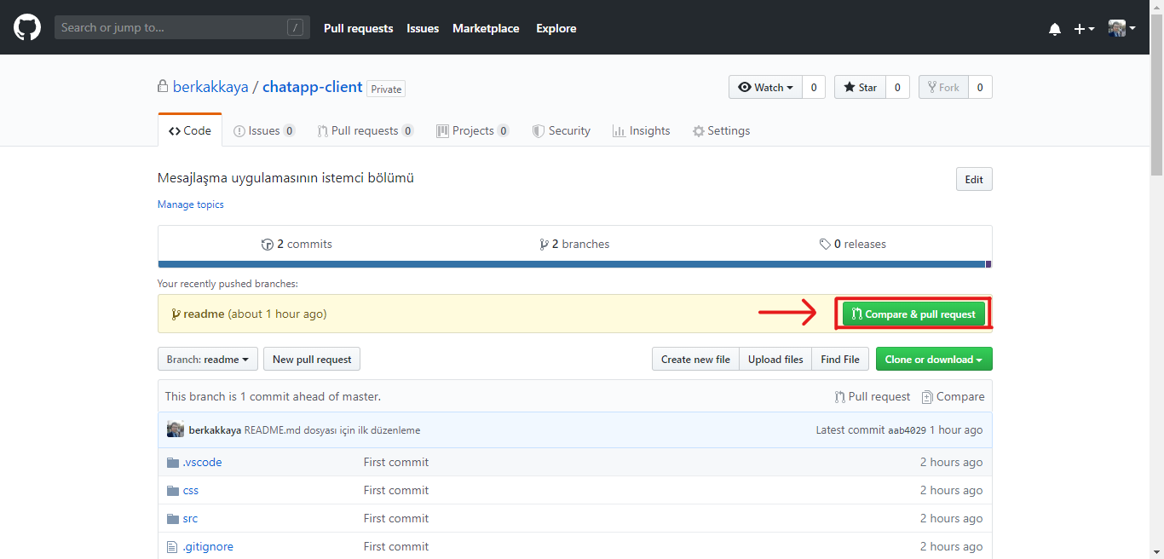This screenshot has height=559, width=1164.
Task: Click First commit message in css row
Action: [x=396, y=490]
